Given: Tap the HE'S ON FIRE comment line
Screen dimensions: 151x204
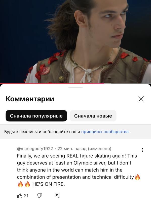Looking at the screenshot, I should tap(48, 184).
